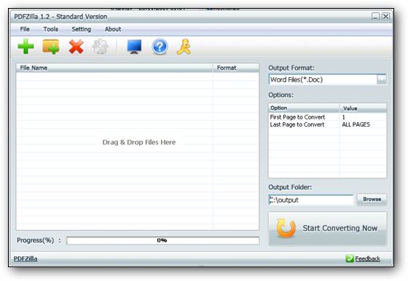Click the progress bar showing 0%
The image size is (408, 281).
point(162,240)
